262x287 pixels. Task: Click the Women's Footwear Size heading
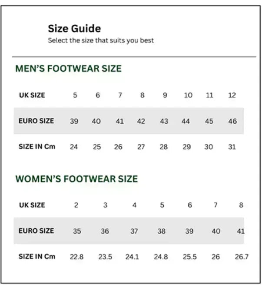click(76, 179)
